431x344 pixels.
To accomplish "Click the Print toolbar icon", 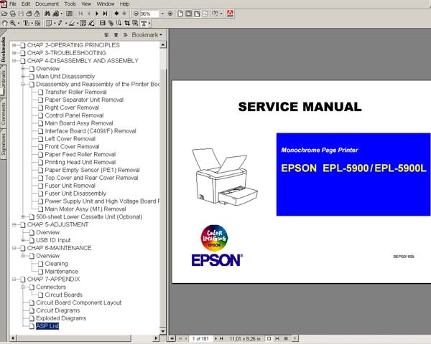I will click(29, 14).
